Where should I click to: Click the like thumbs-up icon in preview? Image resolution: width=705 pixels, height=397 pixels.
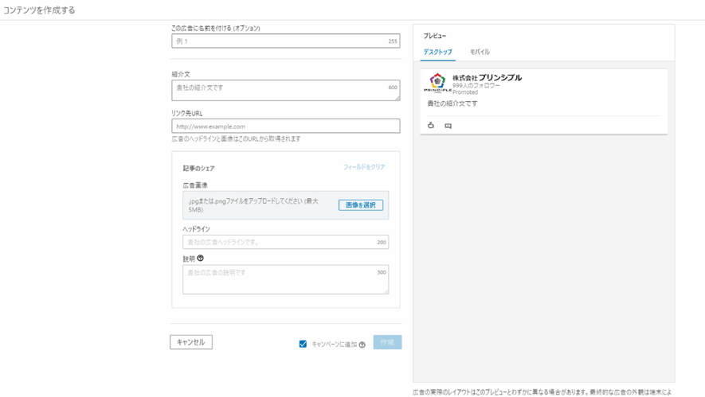point(431,126)
